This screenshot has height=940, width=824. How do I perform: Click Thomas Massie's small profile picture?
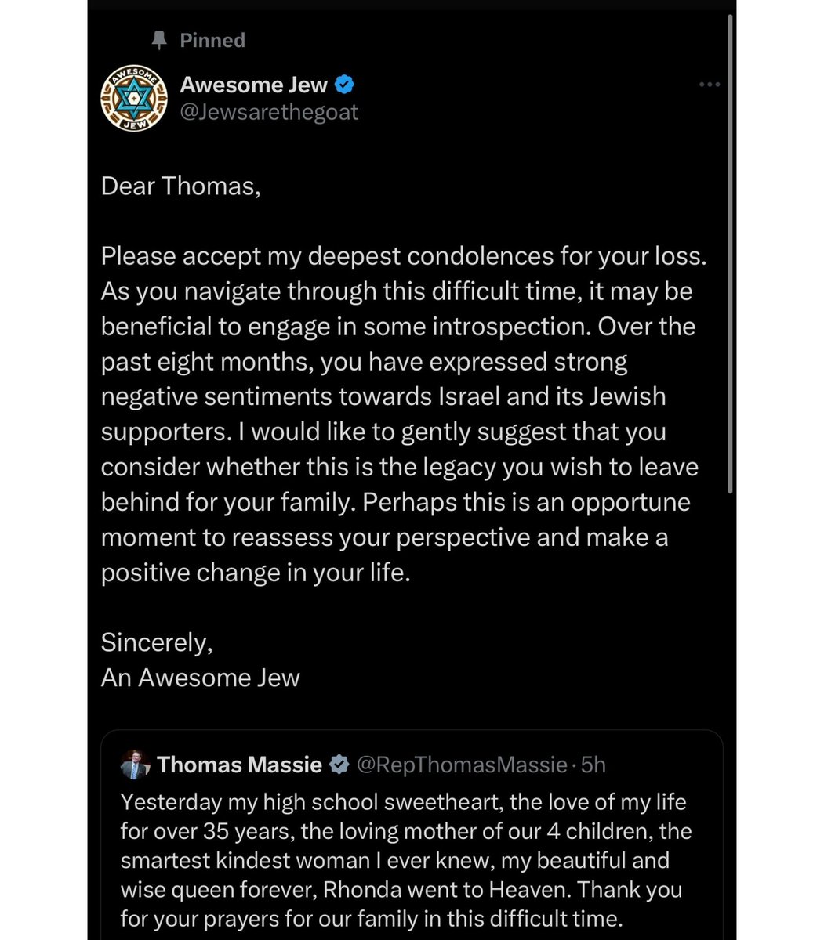[136, 765]
